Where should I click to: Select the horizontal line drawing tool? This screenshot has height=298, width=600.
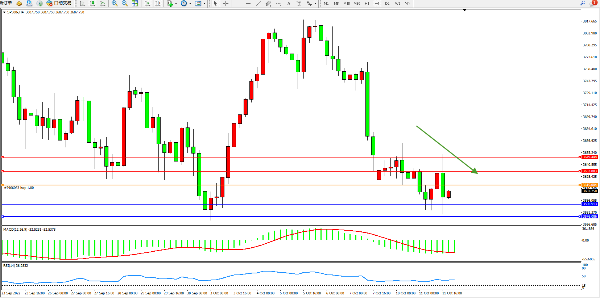click(248, 3)
